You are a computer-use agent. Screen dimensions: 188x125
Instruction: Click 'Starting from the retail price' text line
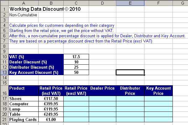coord(61,31)
